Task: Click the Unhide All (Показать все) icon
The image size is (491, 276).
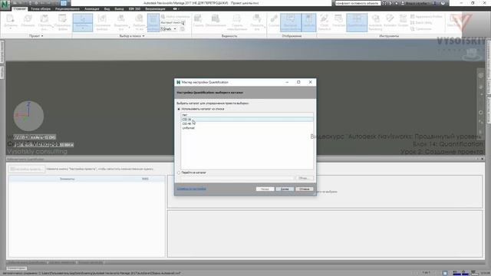Action: [x=256, y=19]
